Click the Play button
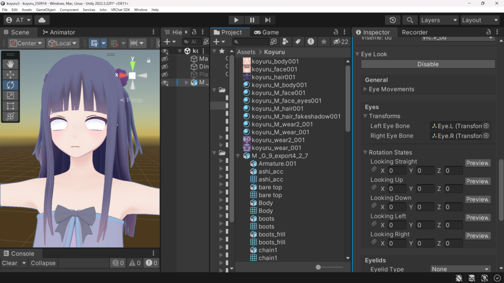 point(236,20)
